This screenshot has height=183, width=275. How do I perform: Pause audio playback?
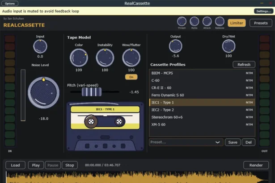click(x=53, y=165)
